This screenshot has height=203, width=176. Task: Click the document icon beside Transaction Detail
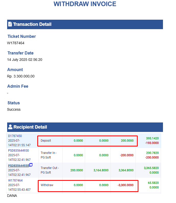pyautogui.click(x=10, y=24)
